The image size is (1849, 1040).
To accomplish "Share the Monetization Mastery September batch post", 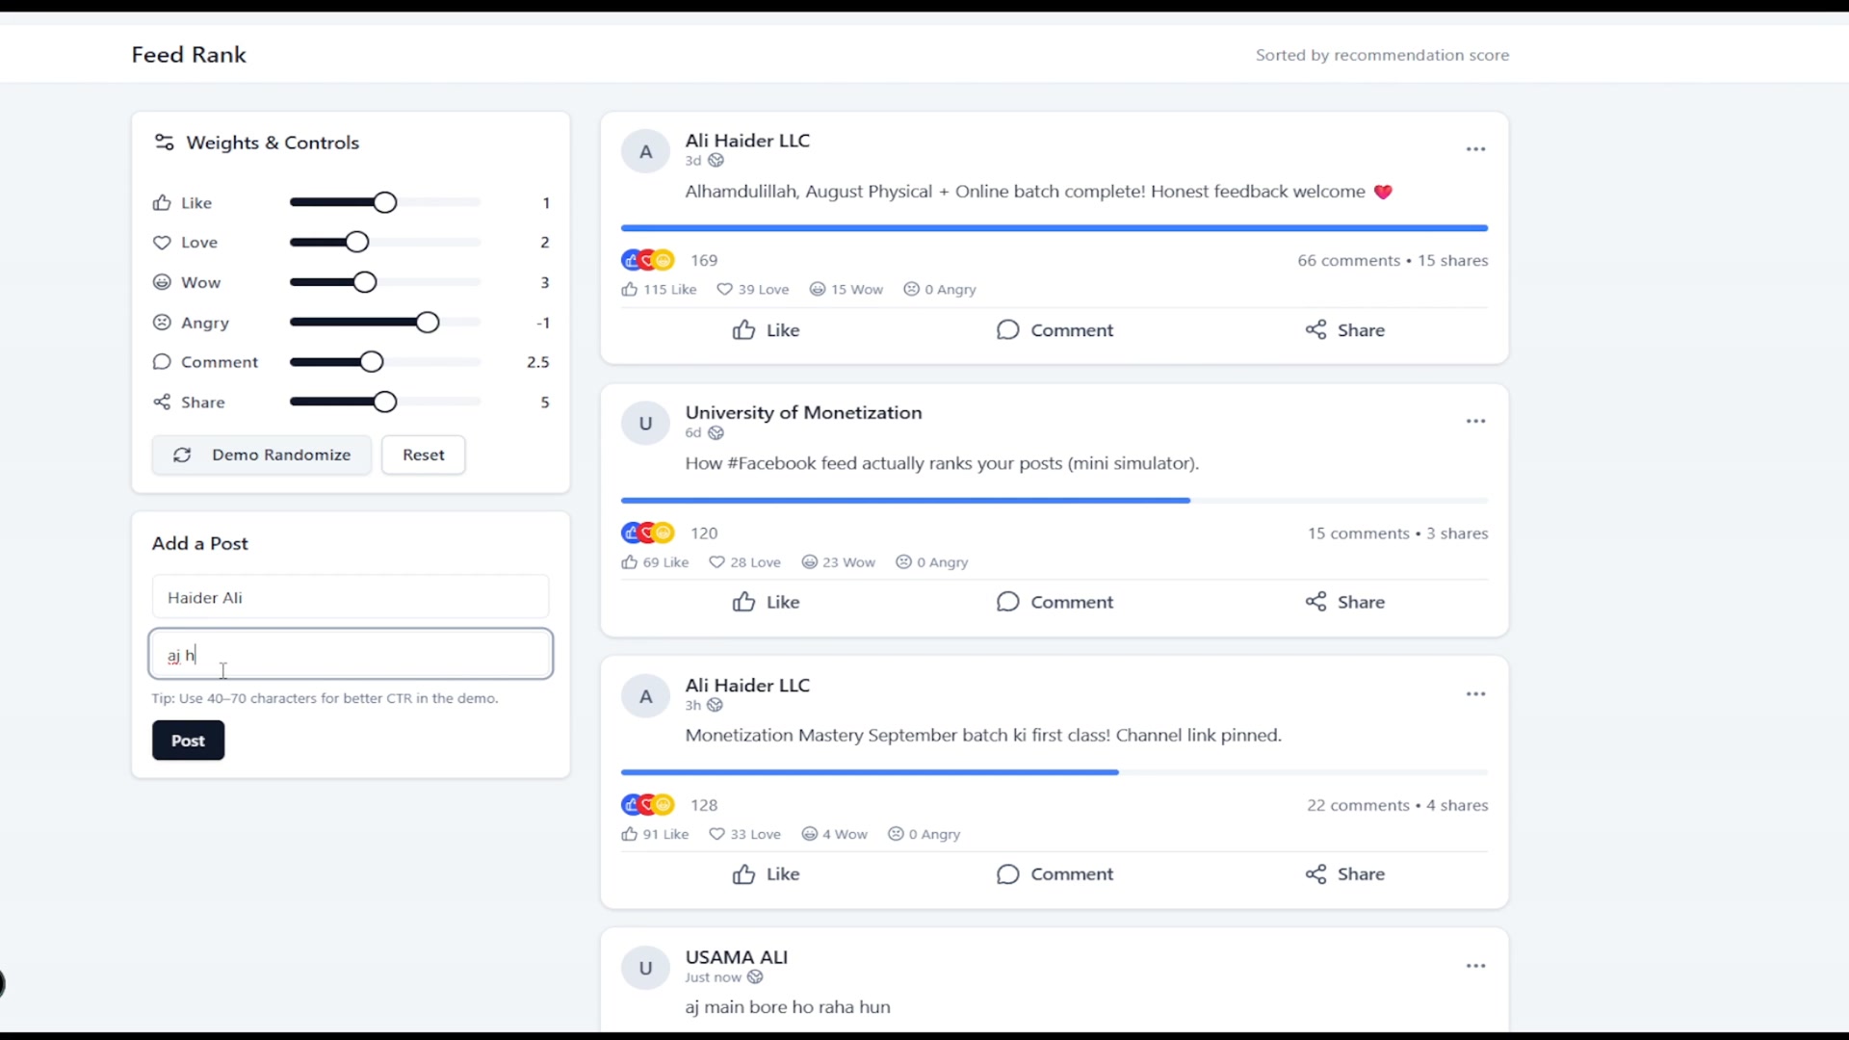I will pos(1344,874).
